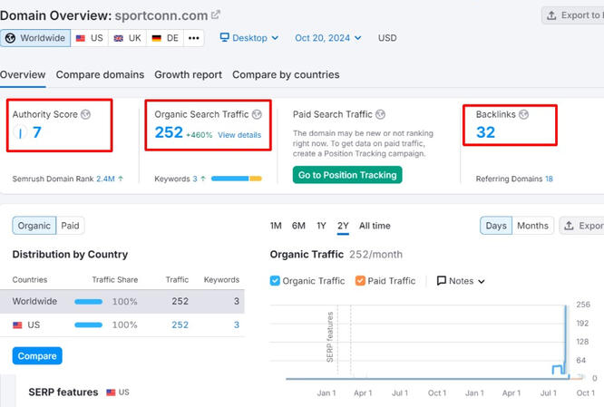This screenshot has width=604, height=407.
Task: Click the View details link
Action: tap(239, 135)
